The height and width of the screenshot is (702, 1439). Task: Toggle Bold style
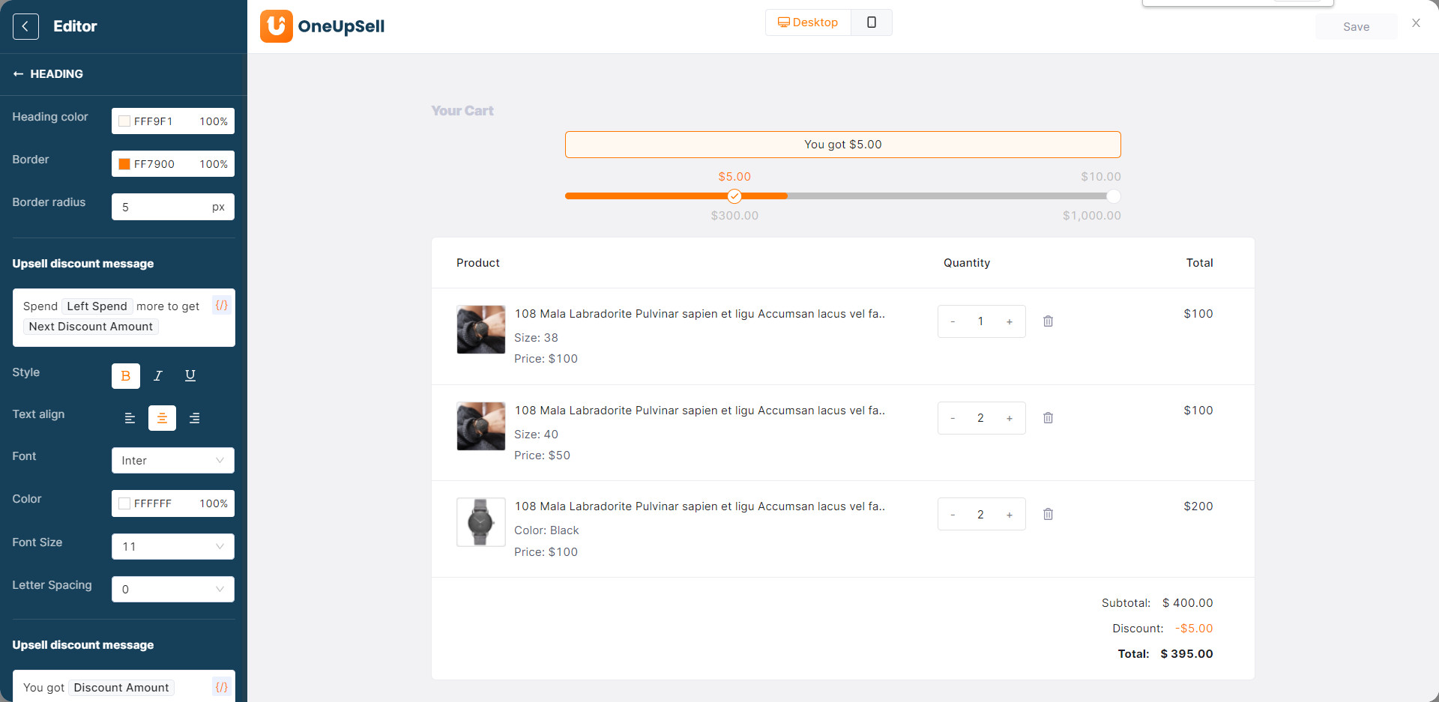(x=126, y=375)
